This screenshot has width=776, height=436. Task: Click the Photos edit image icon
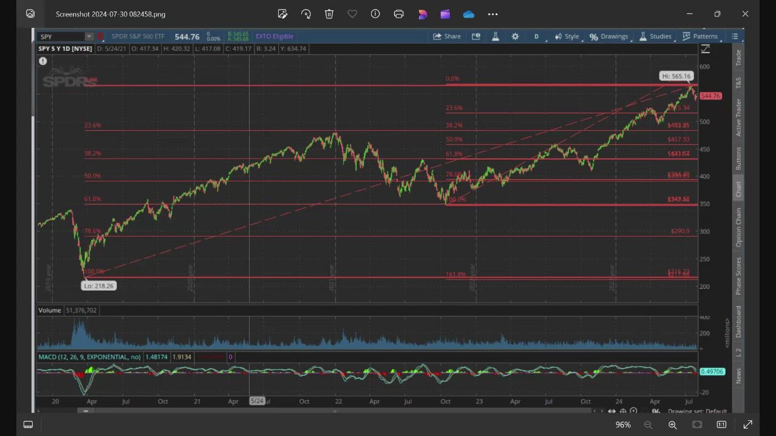click(x=283, y=14)
